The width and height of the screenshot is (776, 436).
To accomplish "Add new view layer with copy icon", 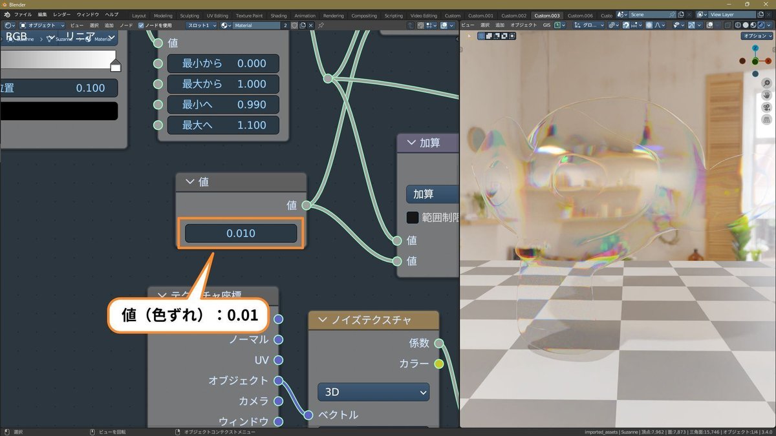I will (760, 14).
